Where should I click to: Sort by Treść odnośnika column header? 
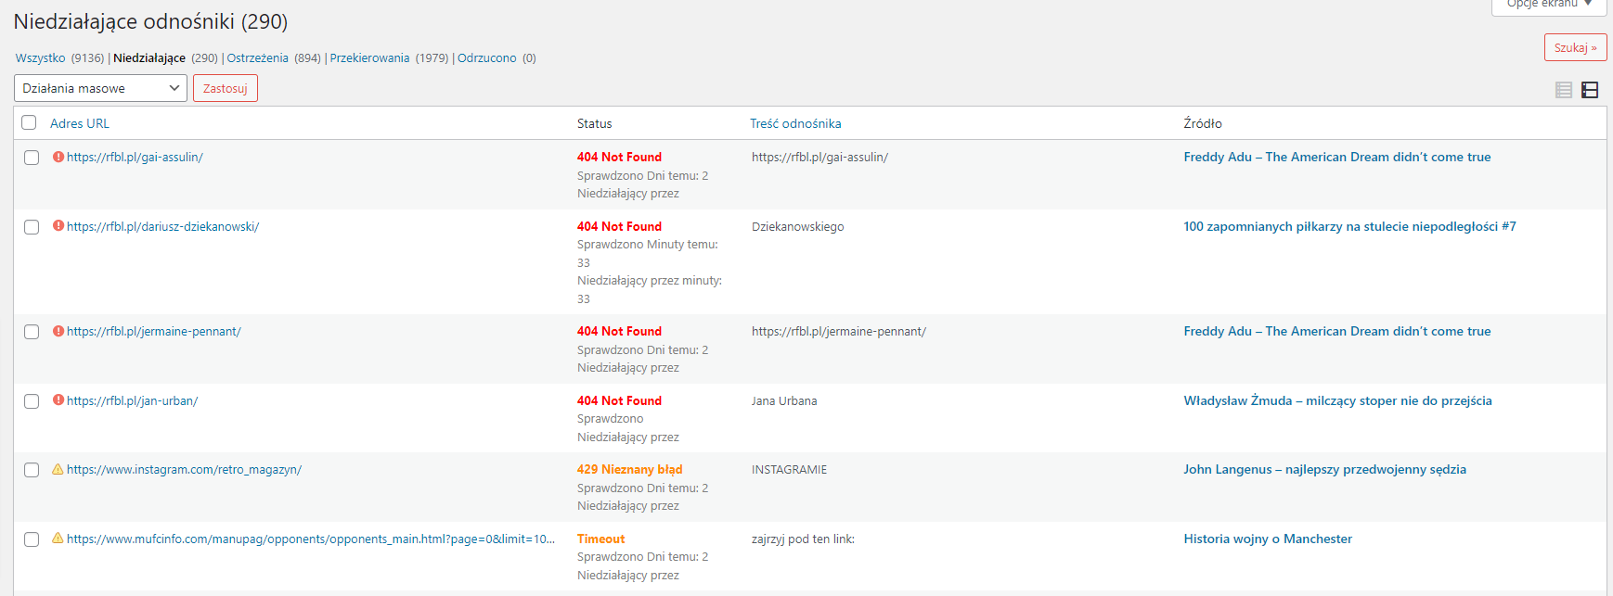[795, 123]
